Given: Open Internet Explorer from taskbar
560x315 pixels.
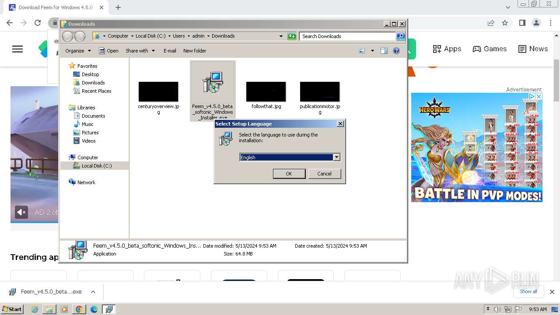Looking at the screenshot, I should pos(35,309).
